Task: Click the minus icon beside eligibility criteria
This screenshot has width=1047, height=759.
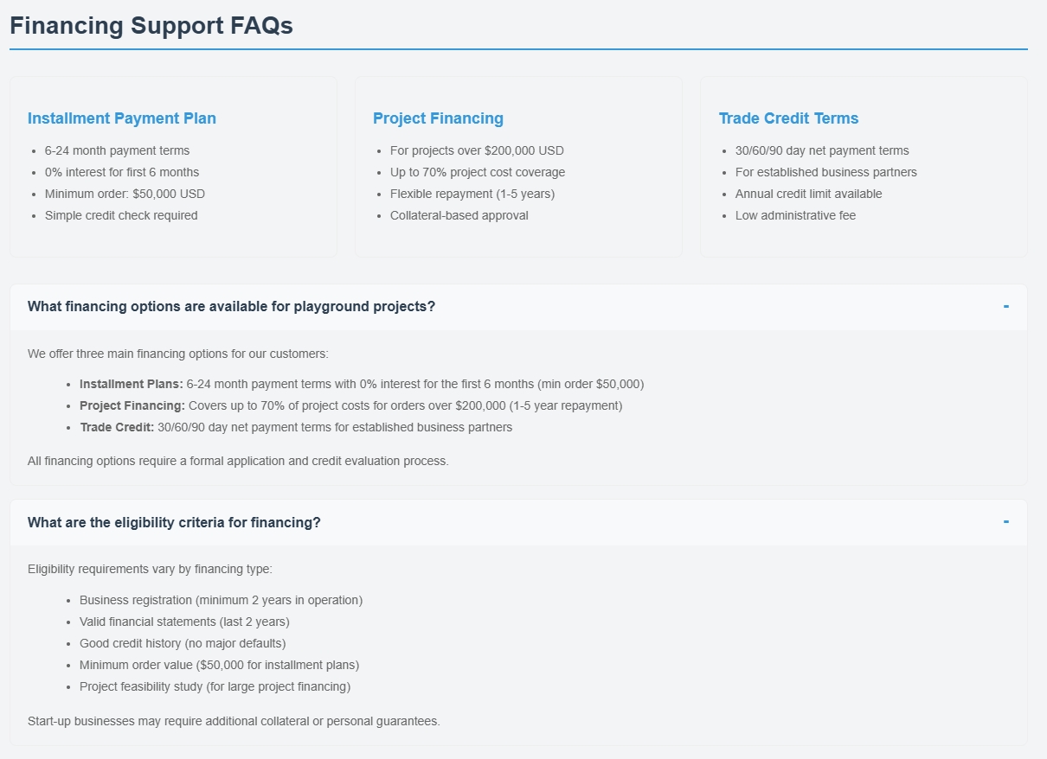Action: click(x=1006, y=521)
